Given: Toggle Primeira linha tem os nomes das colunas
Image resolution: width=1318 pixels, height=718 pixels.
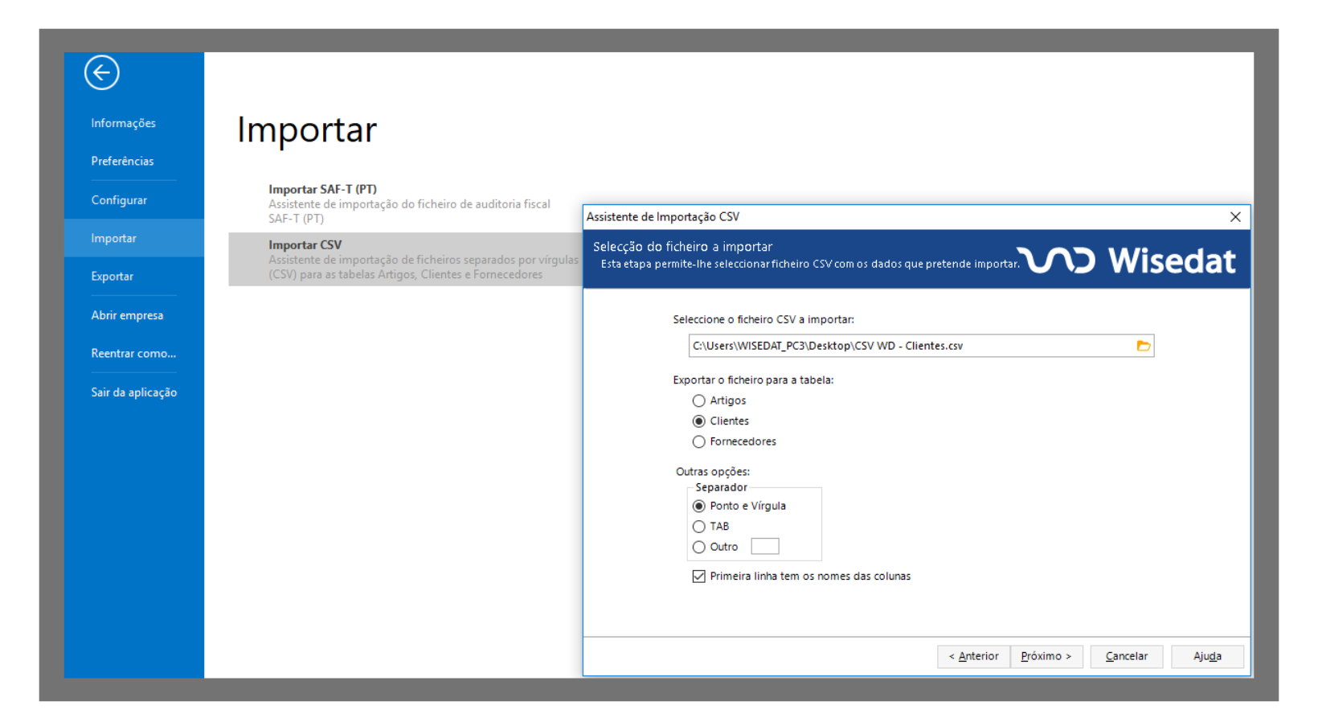Looking at the screenshot, I should tap(699, 576).
